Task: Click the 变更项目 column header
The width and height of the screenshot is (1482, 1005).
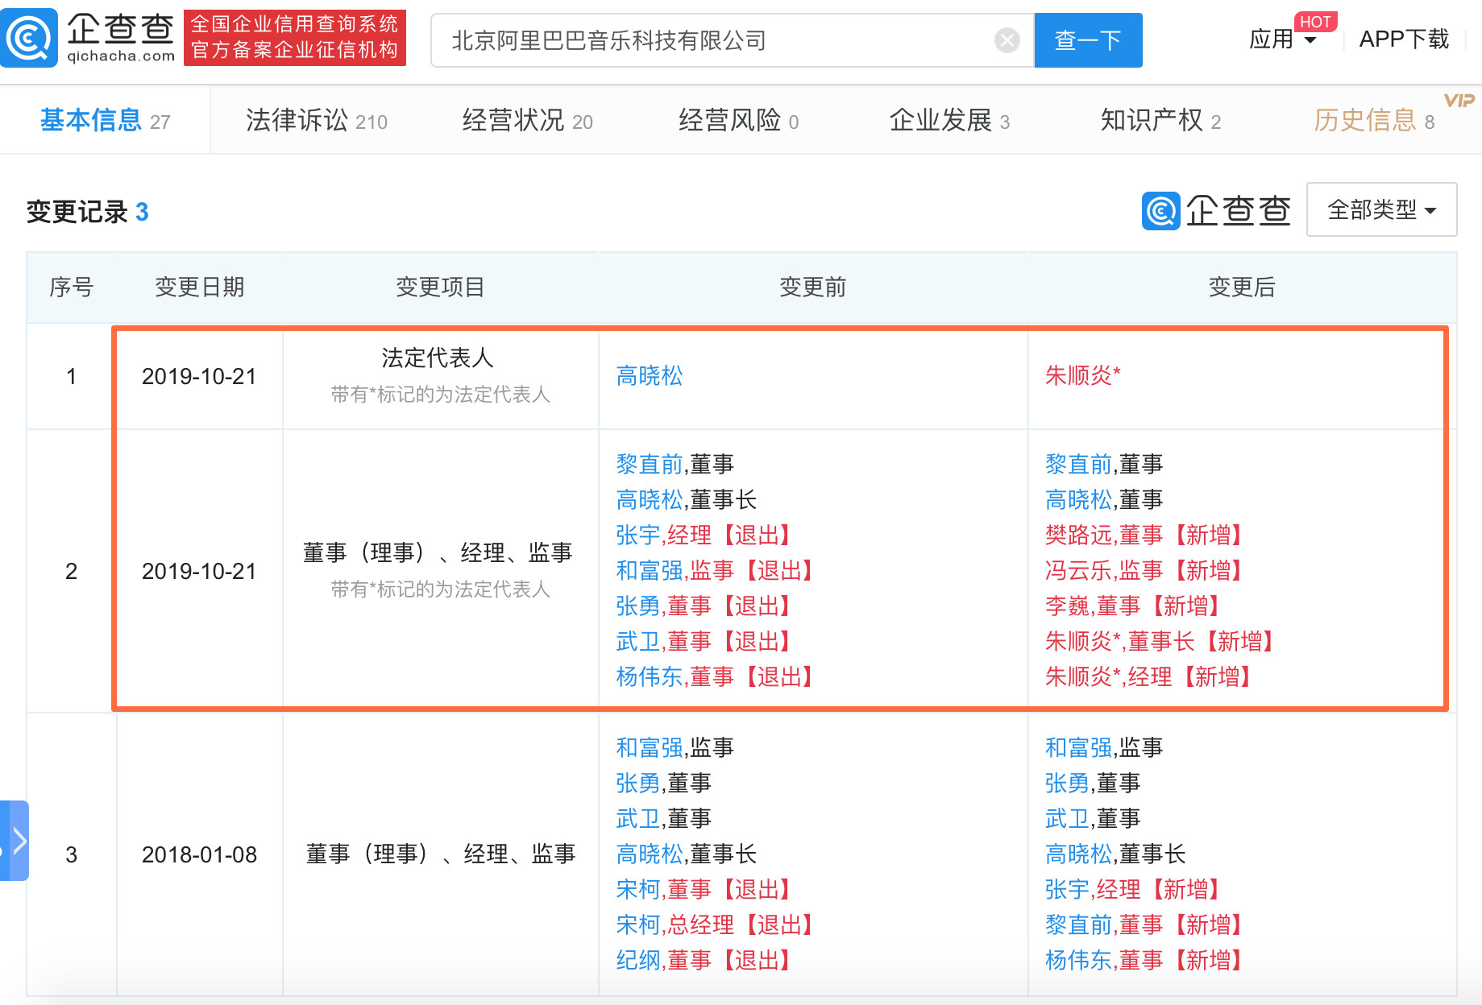Action: point(440,287)
